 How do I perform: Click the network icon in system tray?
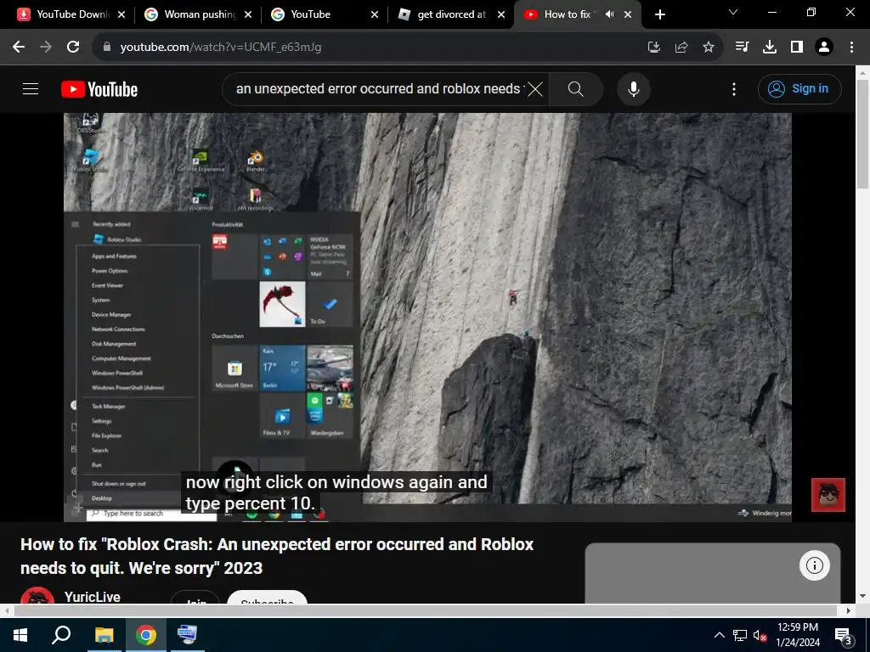coord(740,635)
